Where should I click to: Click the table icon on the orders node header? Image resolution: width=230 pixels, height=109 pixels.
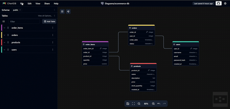pyautogui.click(x=130, y=28)
